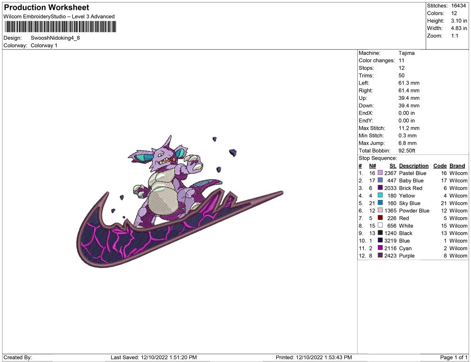Viewport: 471px width, 362px height.
Task: Click stitch count '2367' for Pastel Blue
Action: 390,173
